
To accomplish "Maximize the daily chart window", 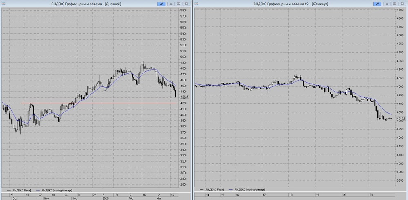I will (179, 4).
